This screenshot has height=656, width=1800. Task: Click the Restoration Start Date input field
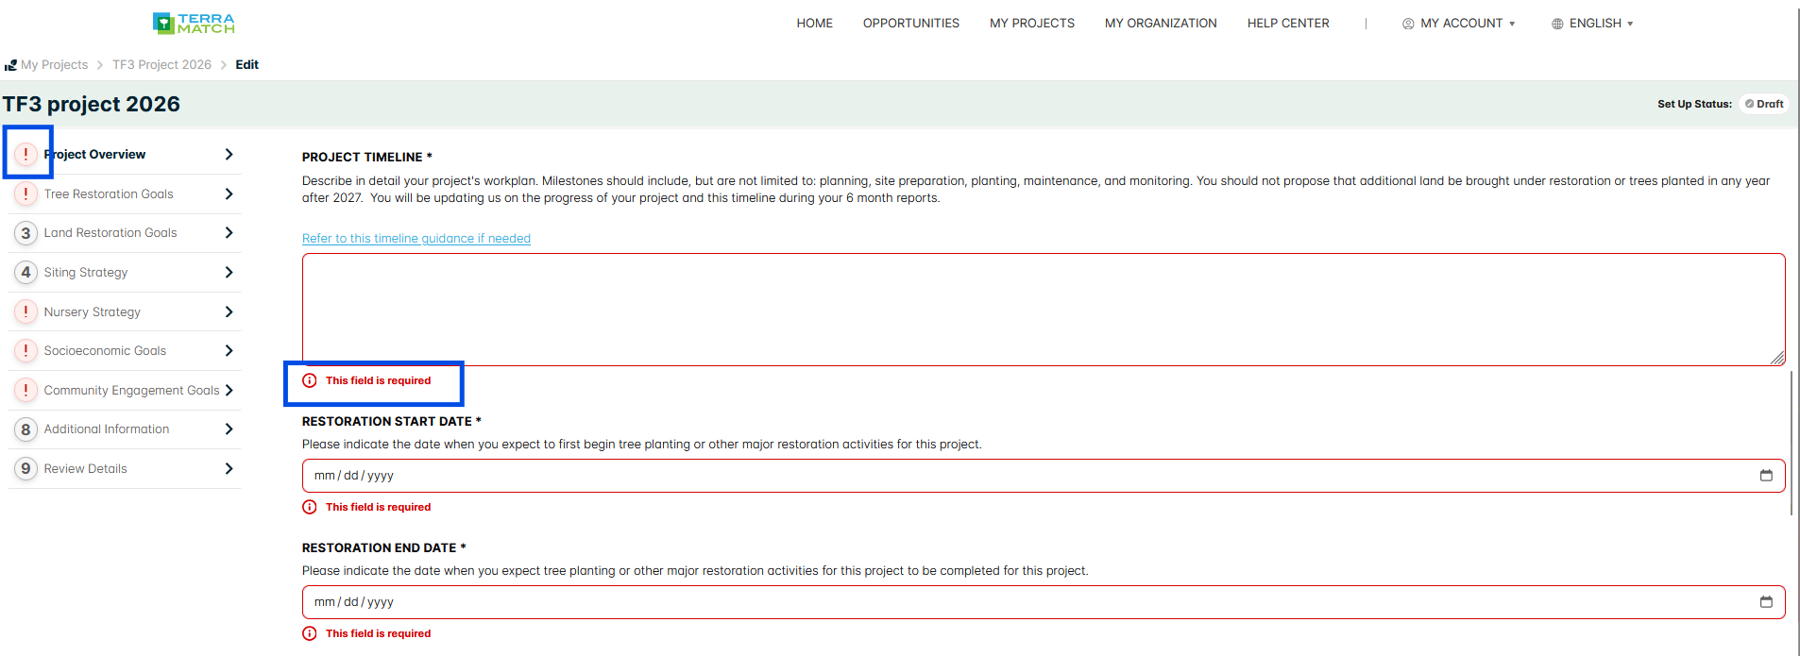coord(1044,476)
